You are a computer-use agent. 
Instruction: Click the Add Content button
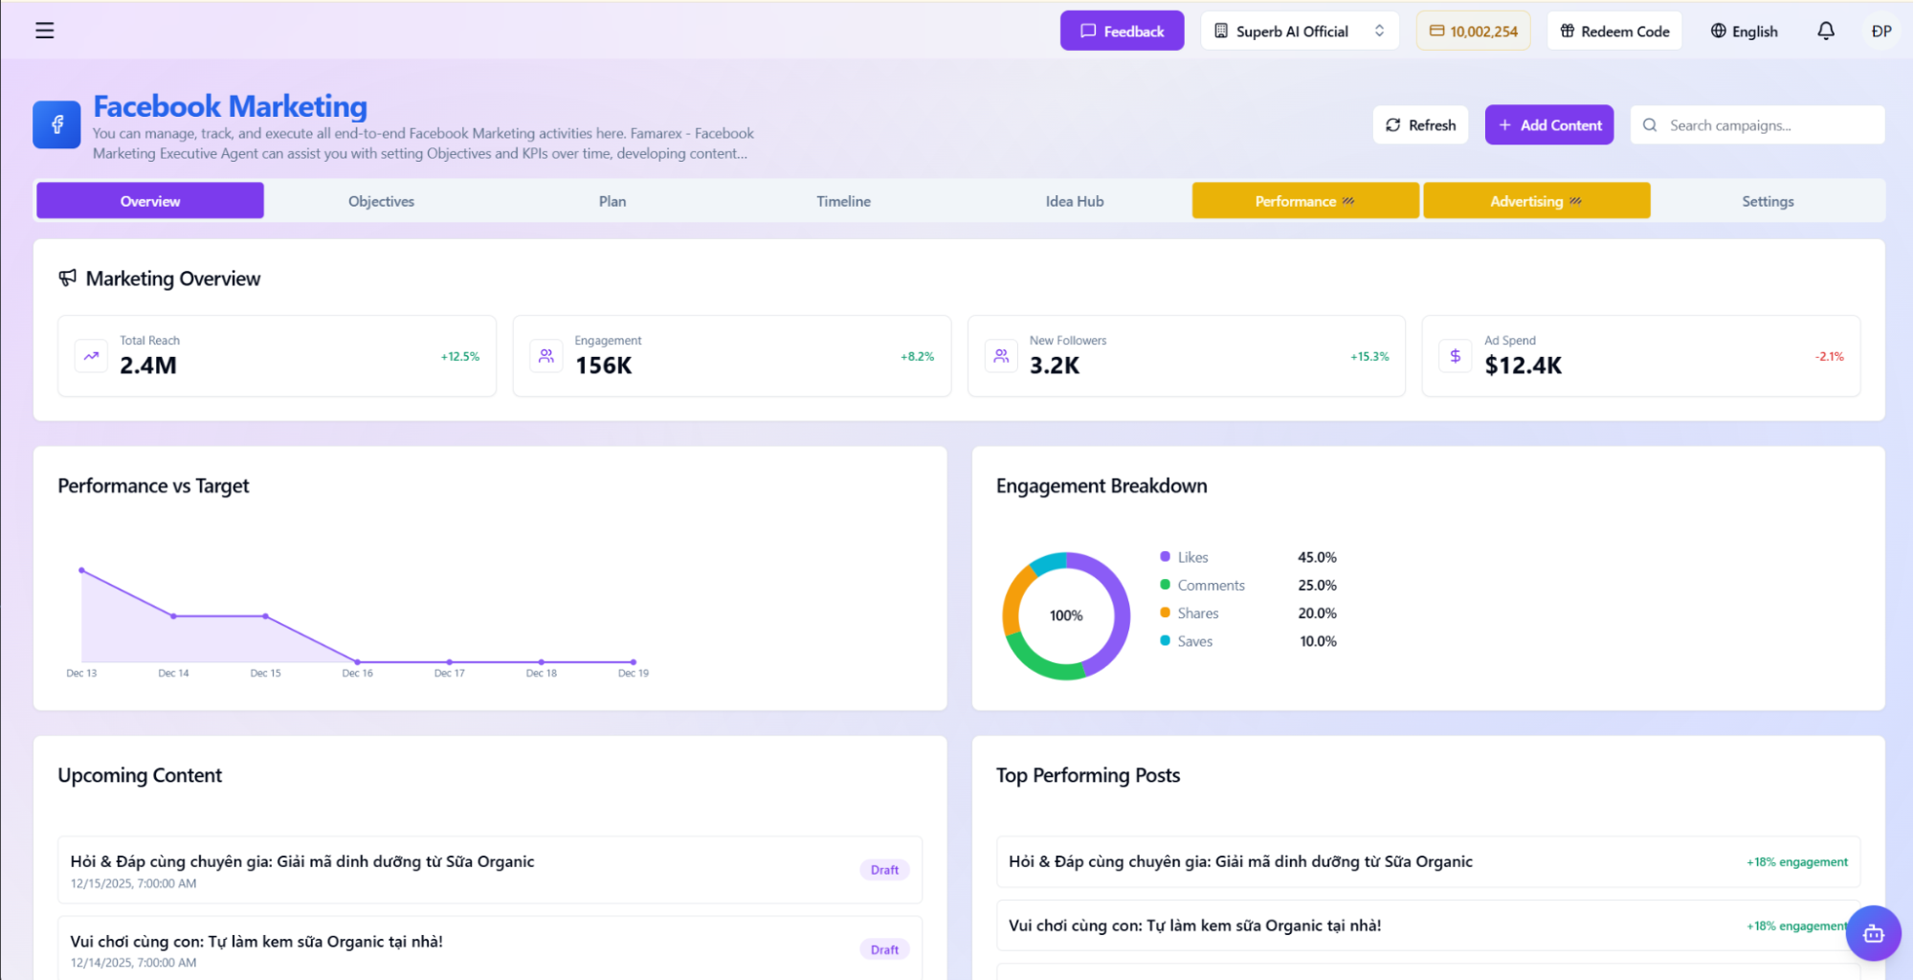1548,124
